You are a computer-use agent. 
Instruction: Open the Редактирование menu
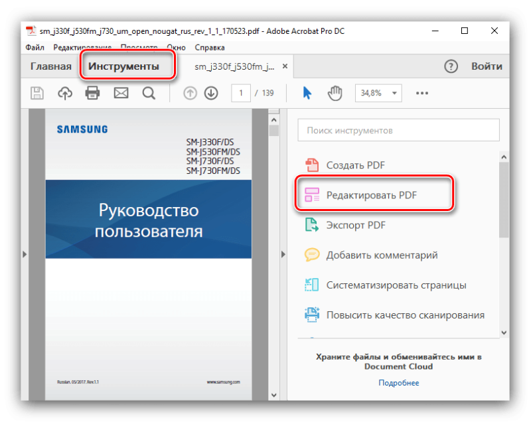pos(82,47)
